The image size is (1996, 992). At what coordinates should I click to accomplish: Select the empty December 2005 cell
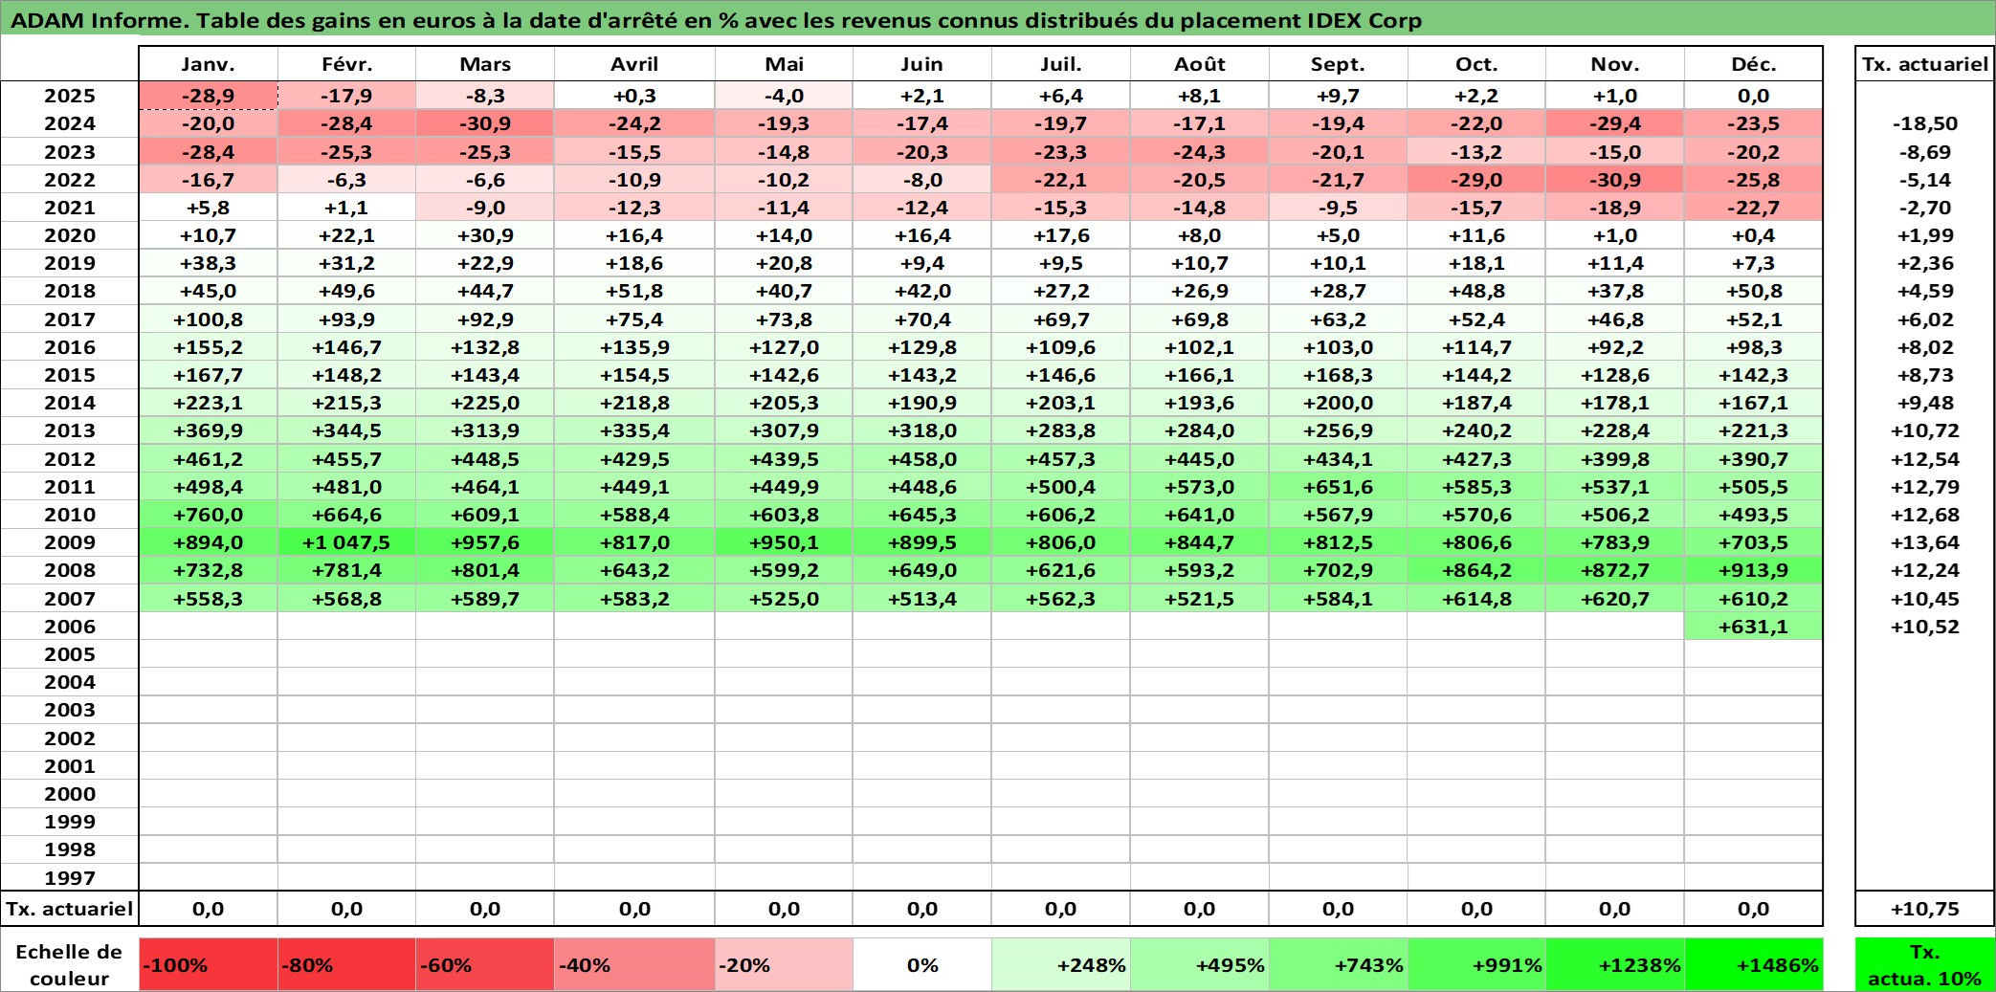click(1754, 654)
